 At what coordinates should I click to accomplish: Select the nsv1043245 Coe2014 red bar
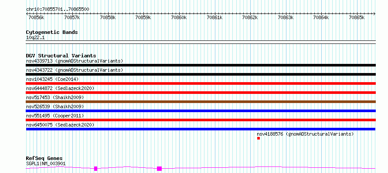[201, 83]
